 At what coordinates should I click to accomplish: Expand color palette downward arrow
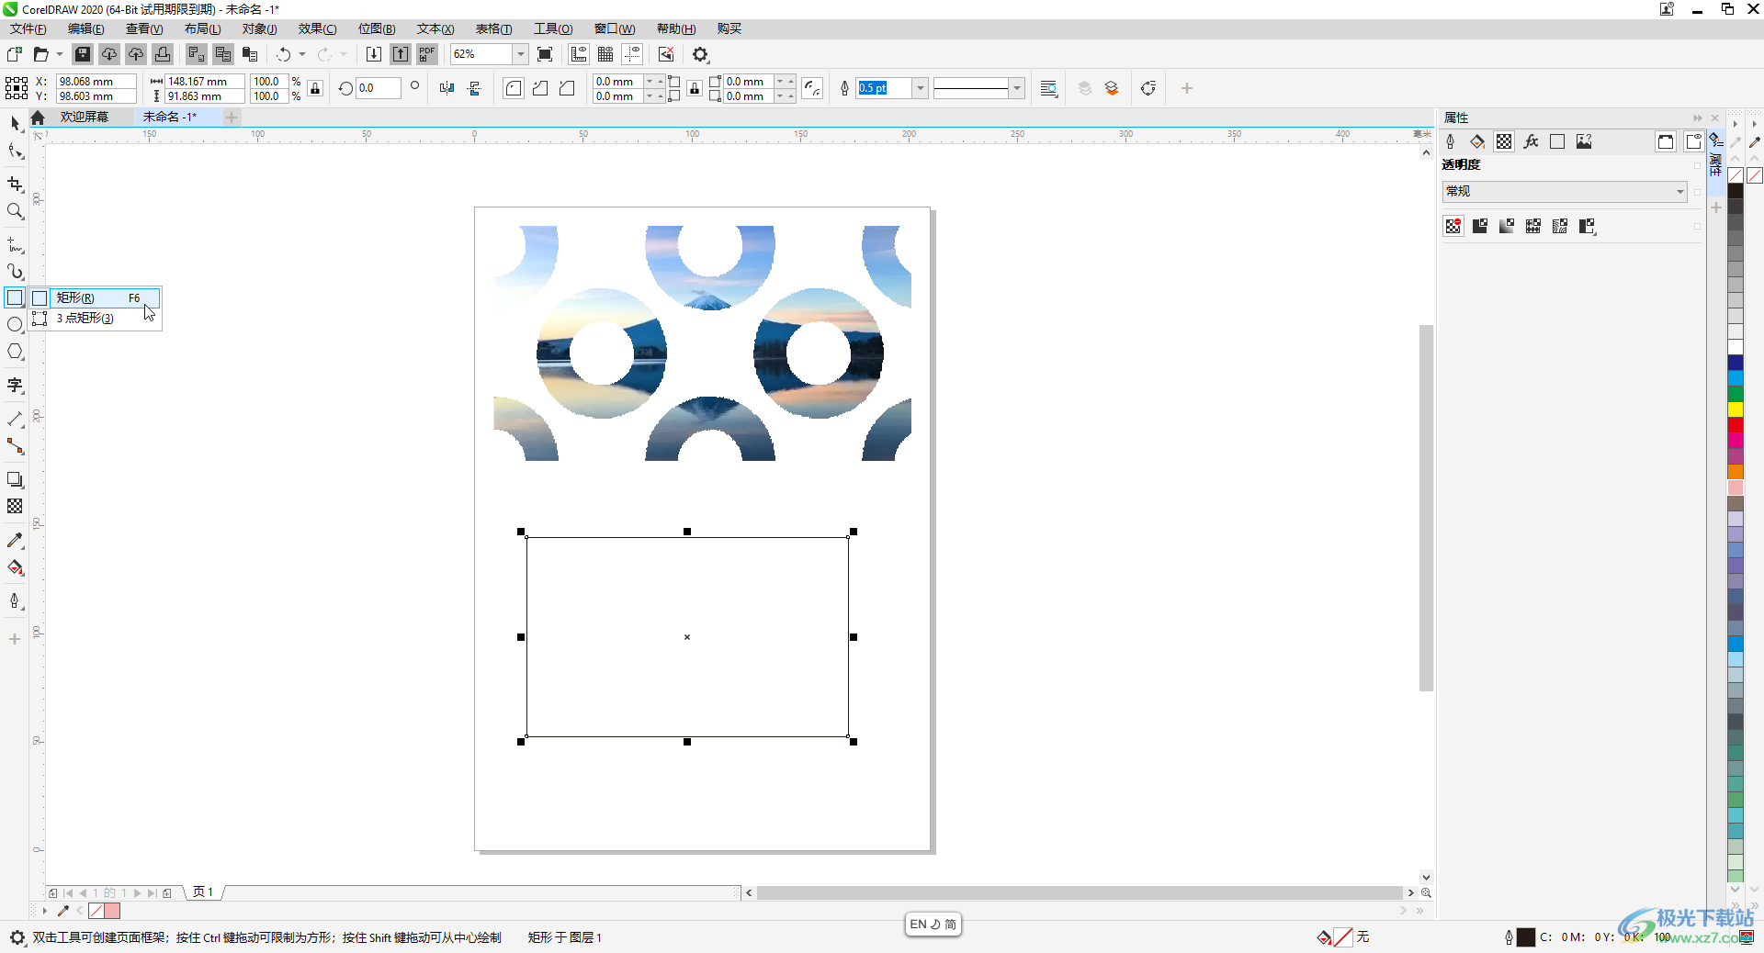(x=1736, y=889)
